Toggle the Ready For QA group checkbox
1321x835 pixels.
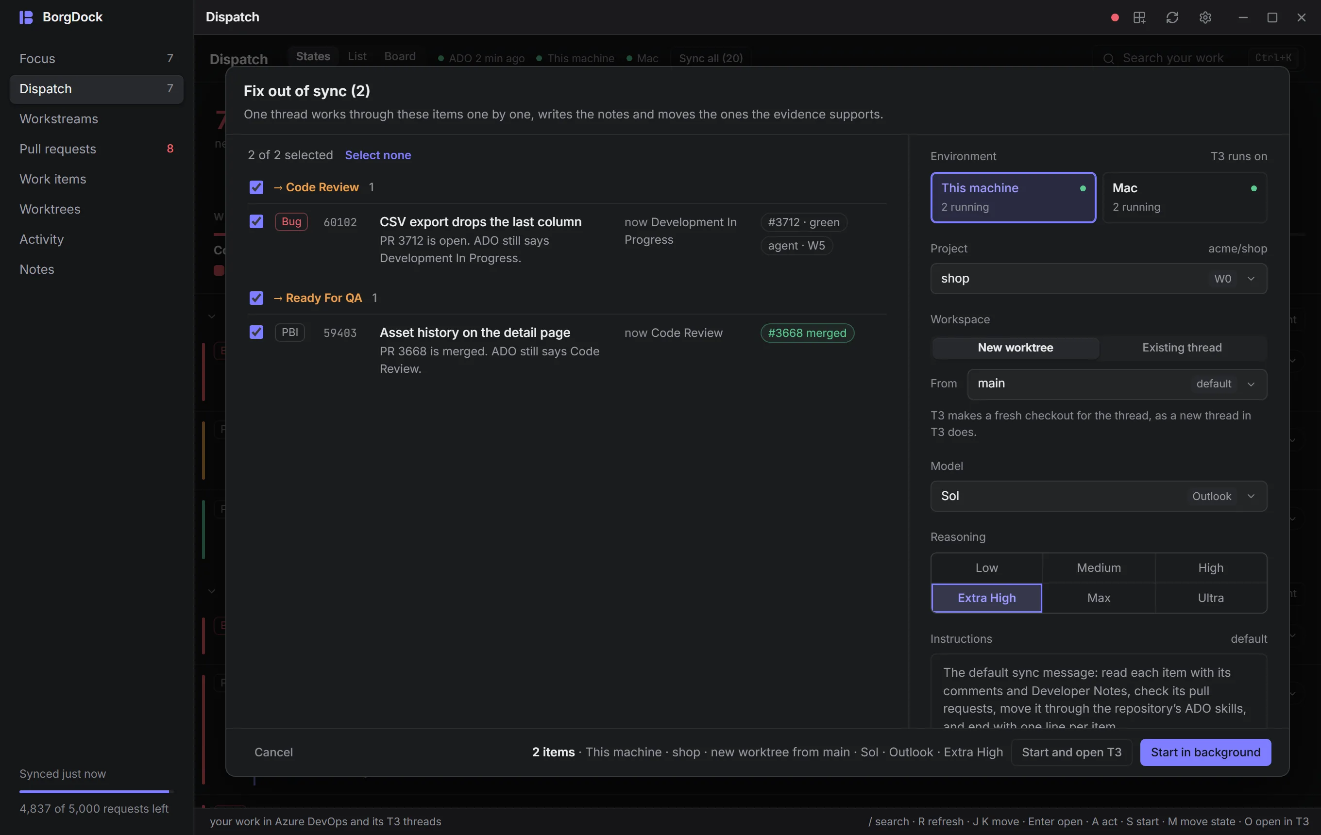pos(256,298)
